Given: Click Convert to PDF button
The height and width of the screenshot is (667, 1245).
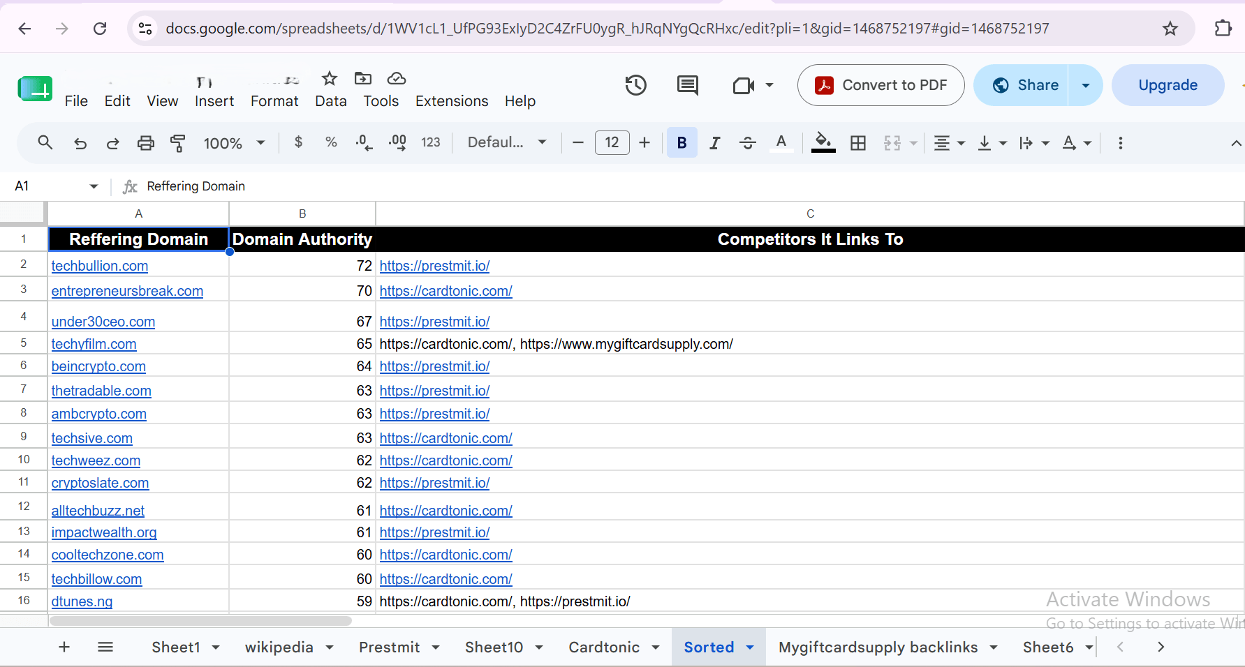Looking at the screenshot, I should coord(881,85).
